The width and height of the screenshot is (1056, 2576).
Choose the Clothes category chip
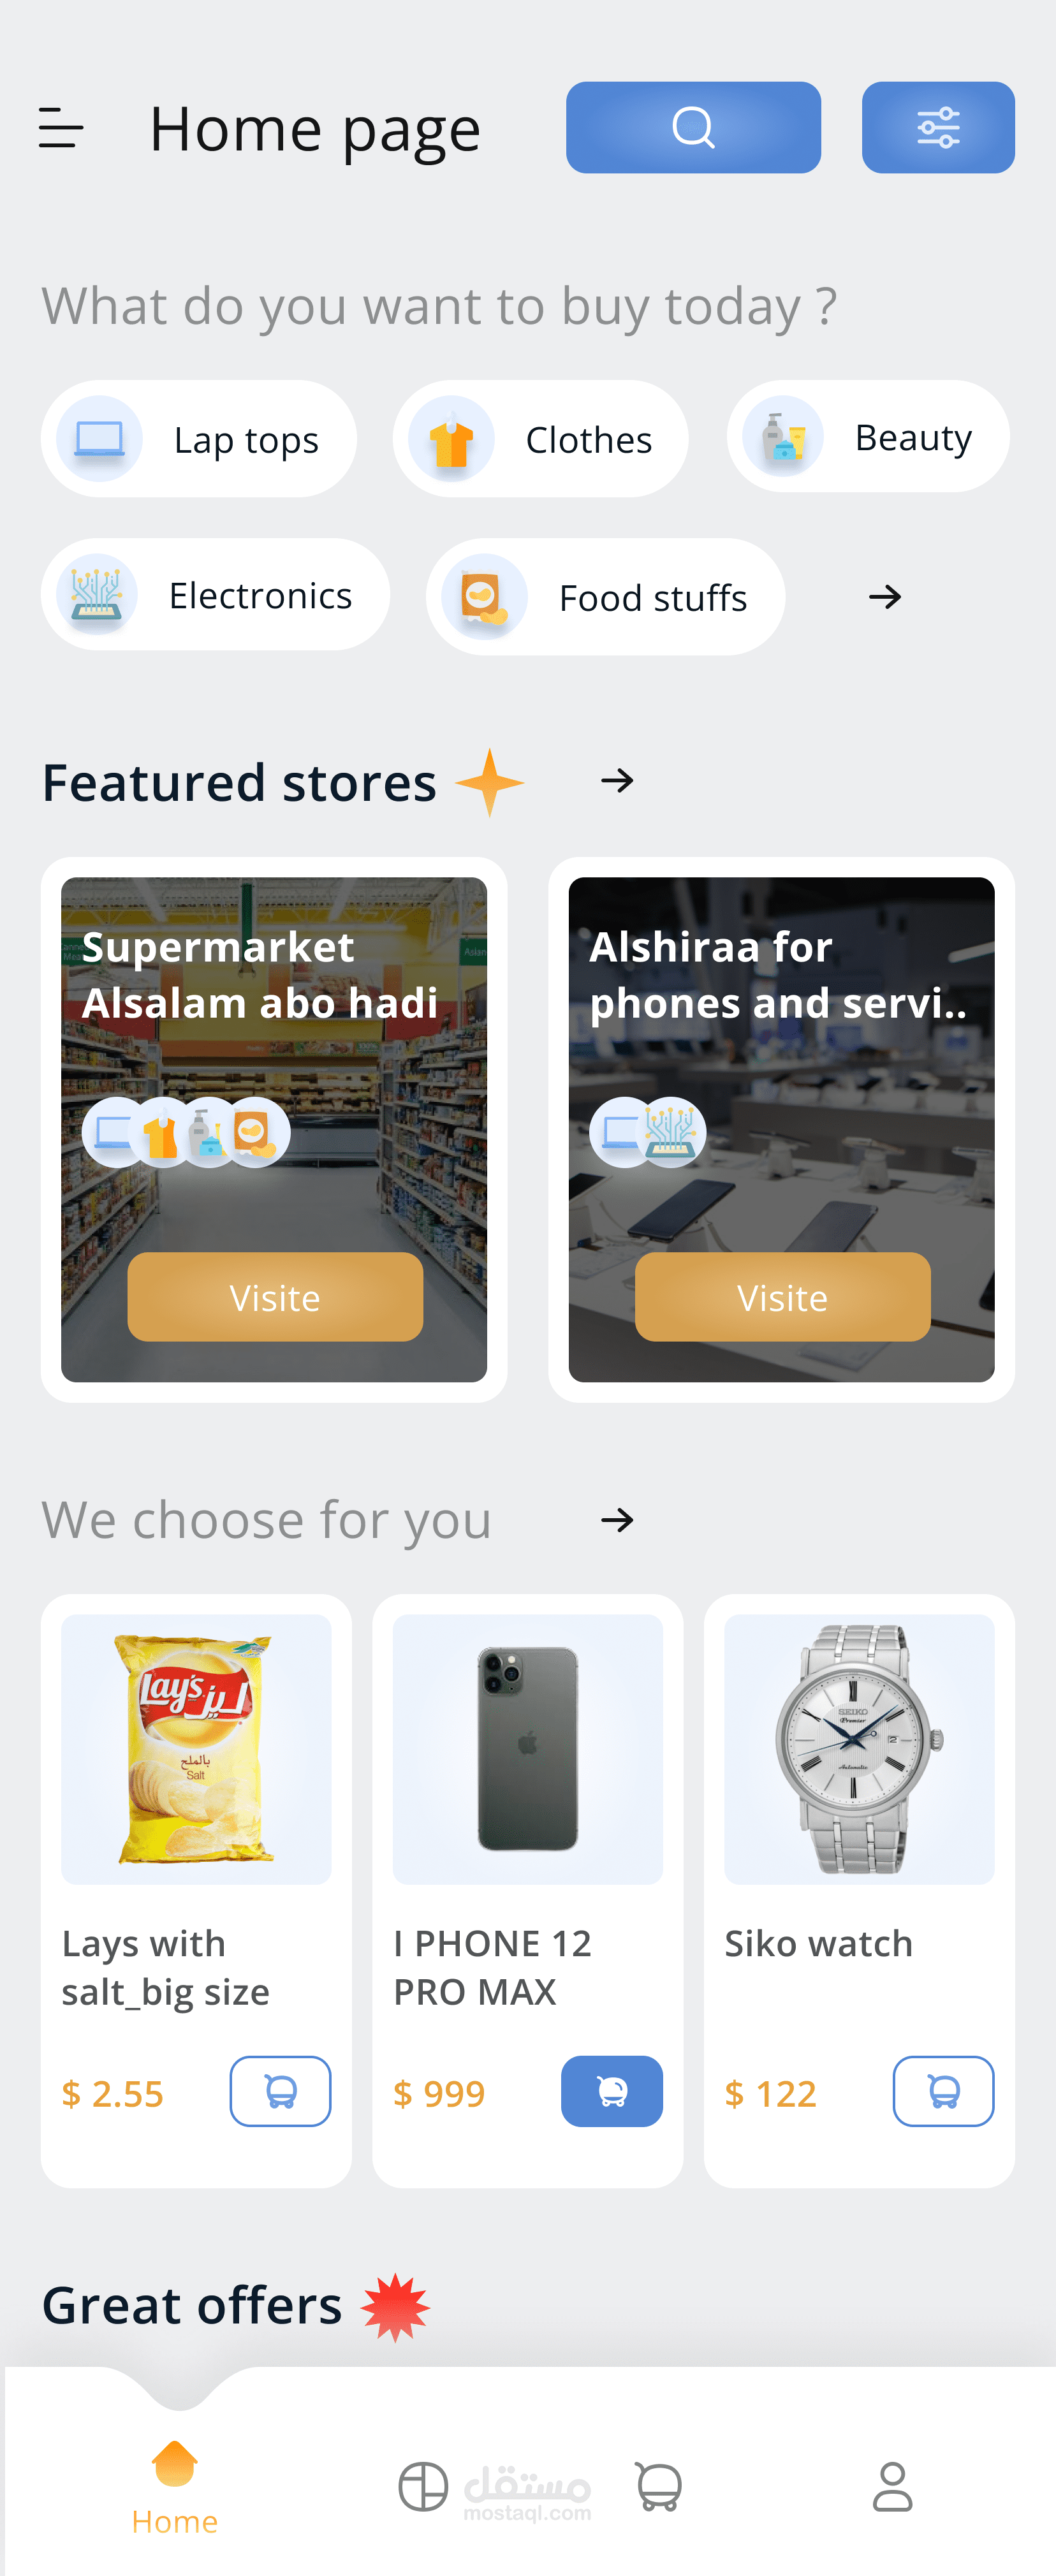(x=540, y=439)
